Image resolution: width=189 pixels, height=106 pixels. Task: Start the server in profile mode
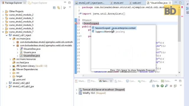167,86
